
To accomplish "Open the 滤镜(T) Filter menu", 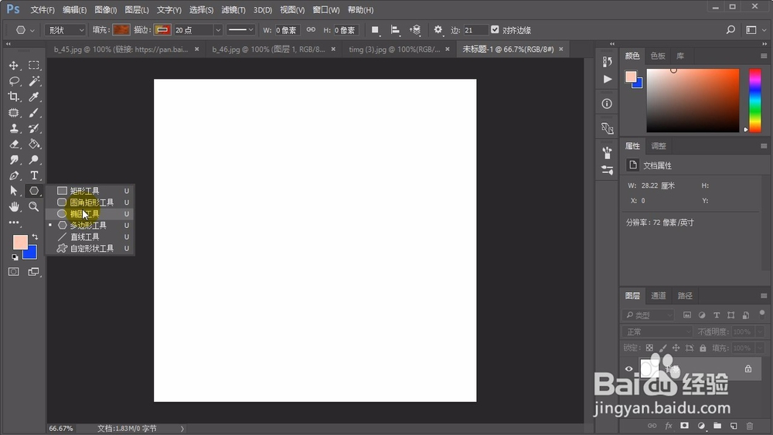I will (233, 10).
